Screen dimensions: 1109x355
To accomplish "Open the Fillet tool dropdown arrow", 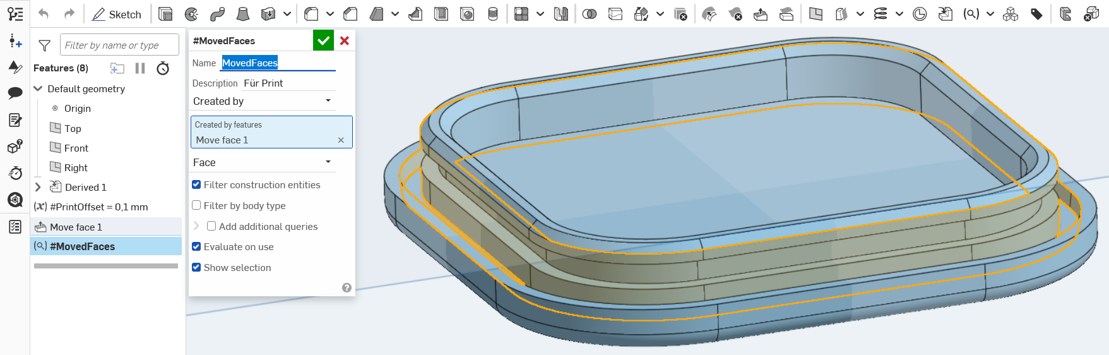I will point(329,14).
